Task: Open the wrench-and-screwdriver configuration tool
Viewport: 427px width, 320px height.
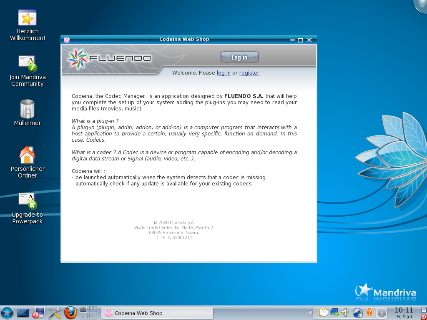Action: (x=55, y=313)
